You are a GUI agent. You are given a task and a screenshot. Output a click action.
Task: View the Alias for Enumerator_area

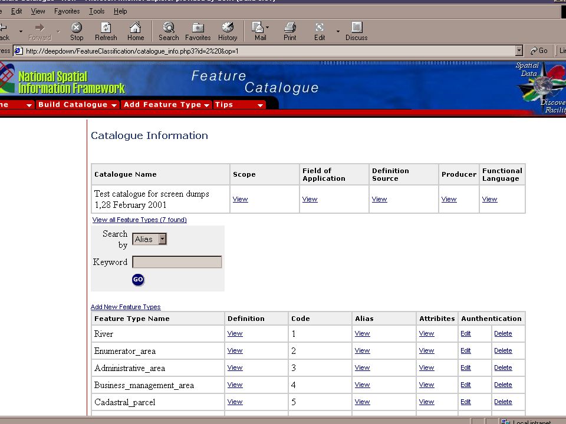(362, 350)
